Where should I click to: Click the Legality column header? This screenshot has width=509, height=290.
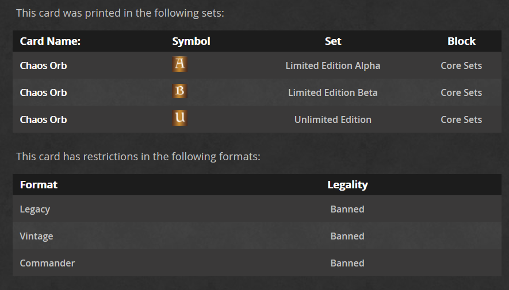pos(347,185)
